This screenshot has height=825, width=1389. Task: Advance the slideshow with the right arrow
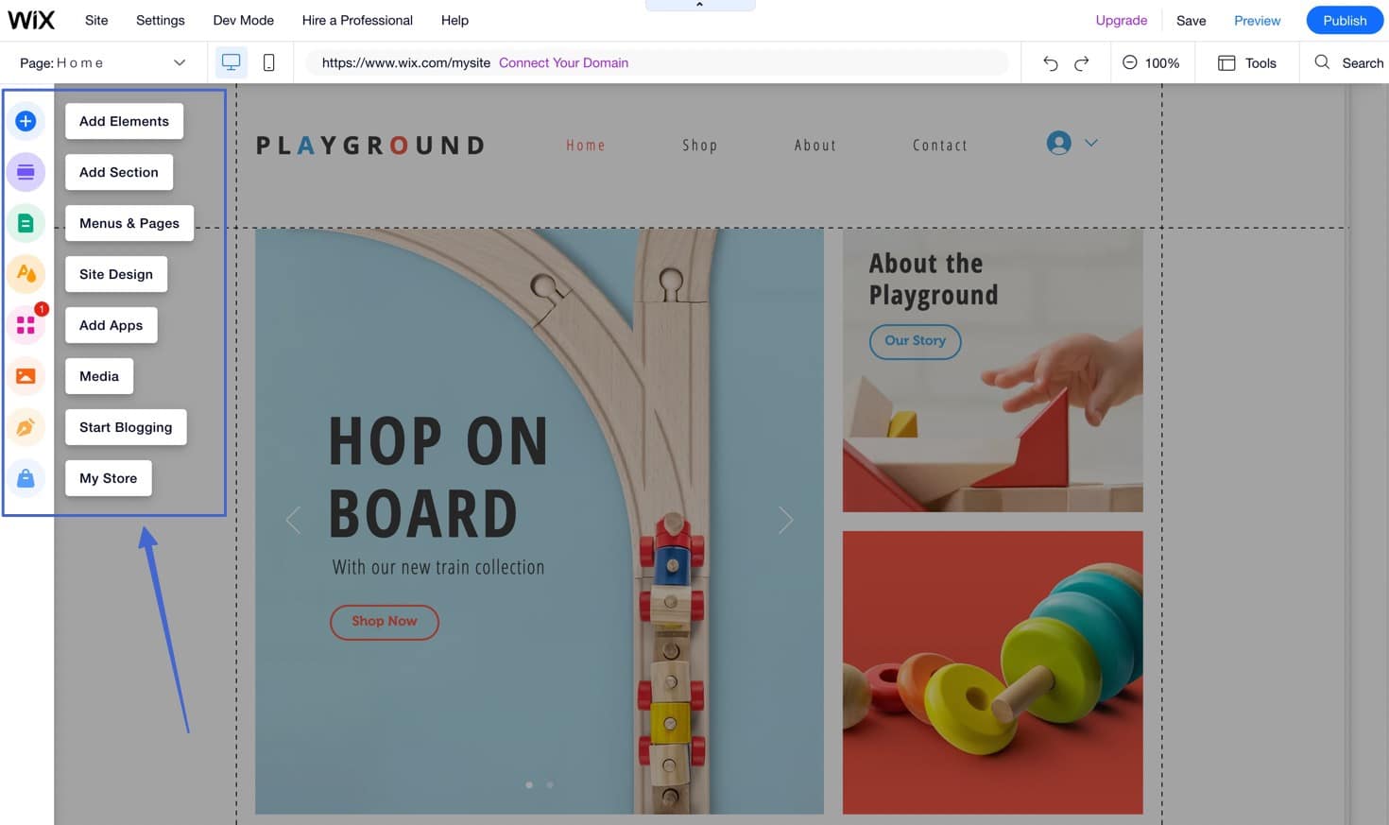coord(785,520)
